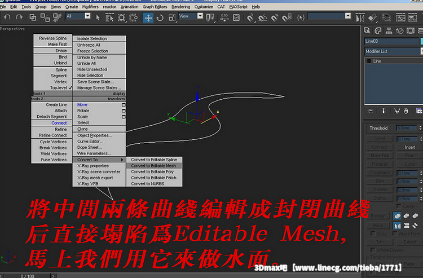Open the Modifiers menu in the menu bar
423x278 pixels.
pyautogui.click(x=90, y=7)
